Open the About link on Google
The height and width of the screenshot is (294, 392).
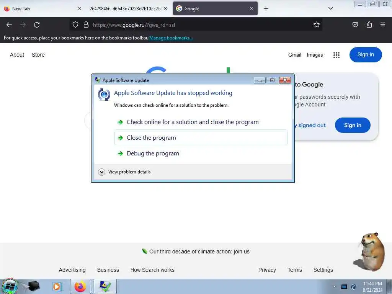coord(17,55)
